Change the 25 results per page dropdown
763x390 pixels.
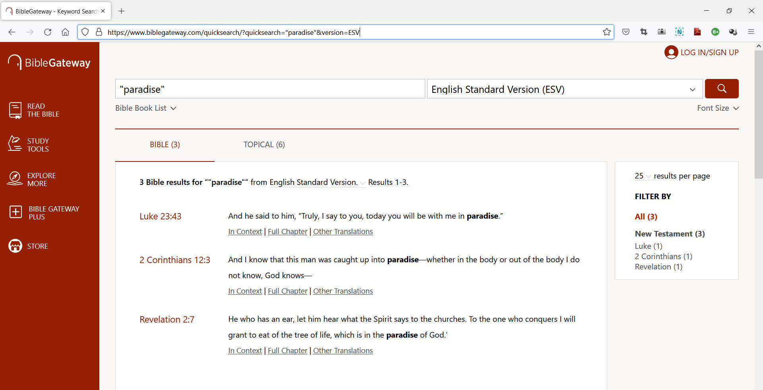tap(643, 176)
